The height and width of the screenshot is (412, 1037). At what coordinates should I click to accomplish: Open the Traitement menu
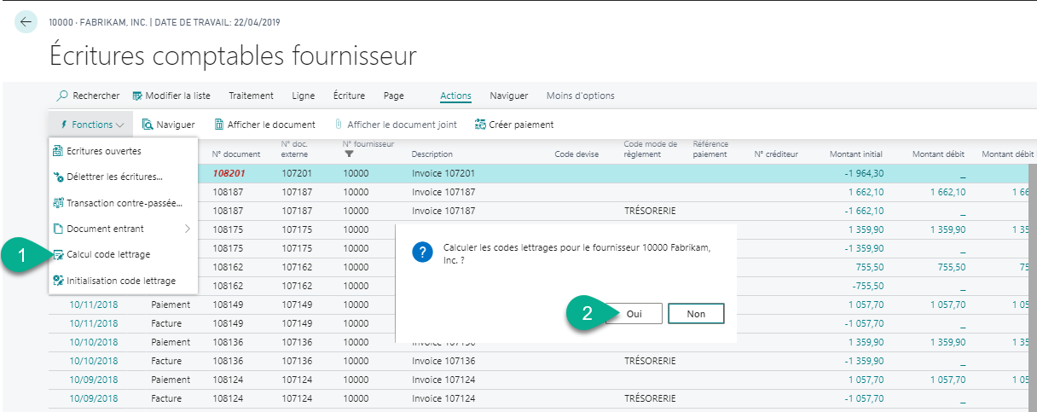coord(251,96)
